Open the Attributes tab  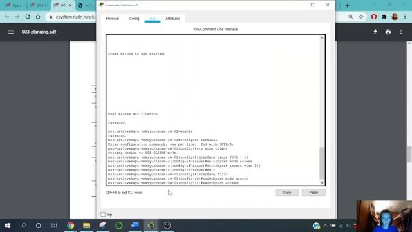point(173,19)
